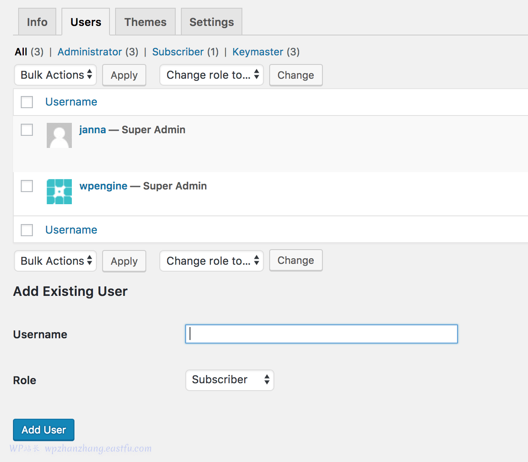Image resolution: width=528 pixels, height=462 pixels.
Task: Open the Info tab
Action: coord(37,21)
